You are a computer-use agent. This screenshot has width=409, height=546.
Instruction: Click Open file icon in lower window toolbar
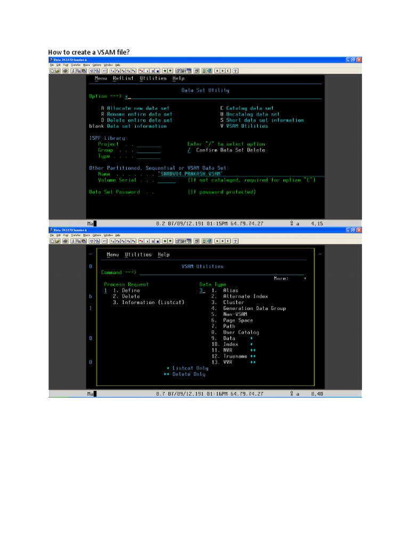tap(58, 241)
